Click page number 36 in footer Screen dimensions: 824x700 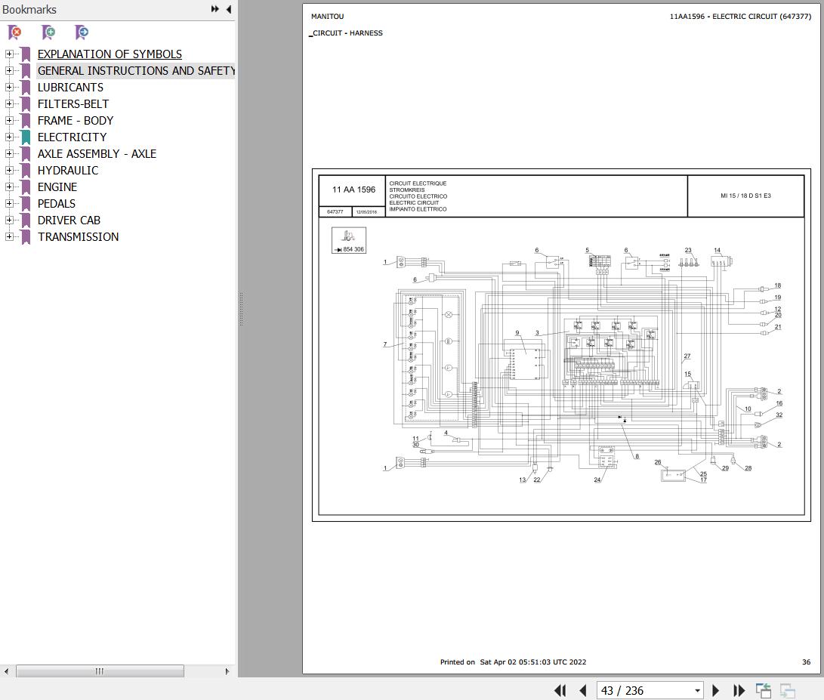[x=806, y=662]
